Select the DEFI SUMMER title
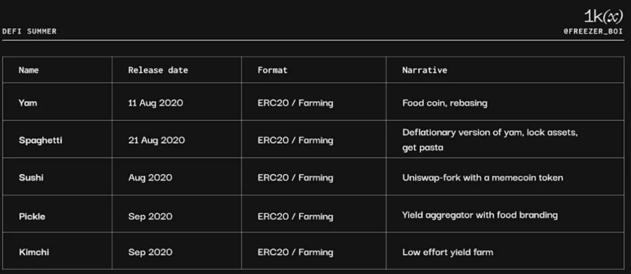The height and width of the screenshot is (274, 631). click(x=29, y=31)
